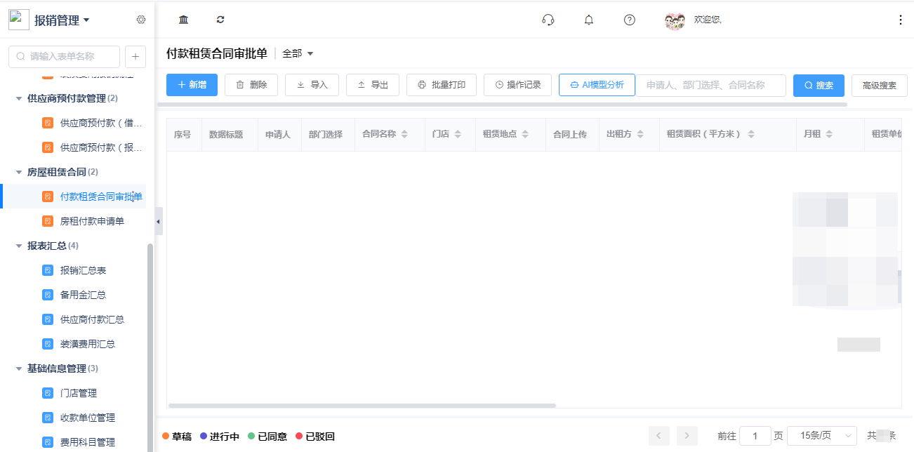The width and height of the screenshot is (914, 452).
Task: Collapse the 供应商预付款管理 group
Action: tap(19, 98)
